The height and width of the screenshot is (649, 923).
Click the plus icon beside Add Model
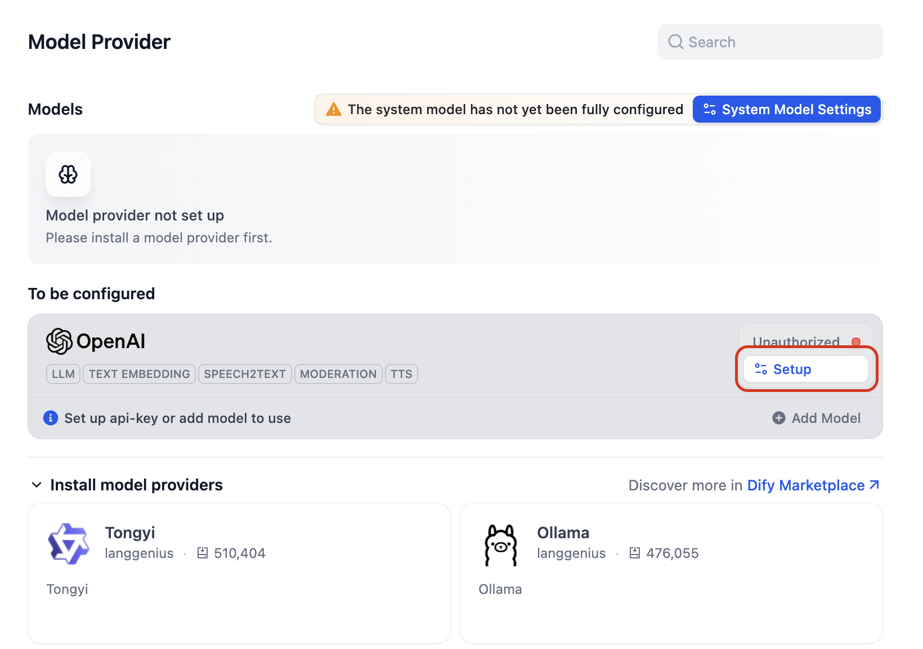coord(779,418)
